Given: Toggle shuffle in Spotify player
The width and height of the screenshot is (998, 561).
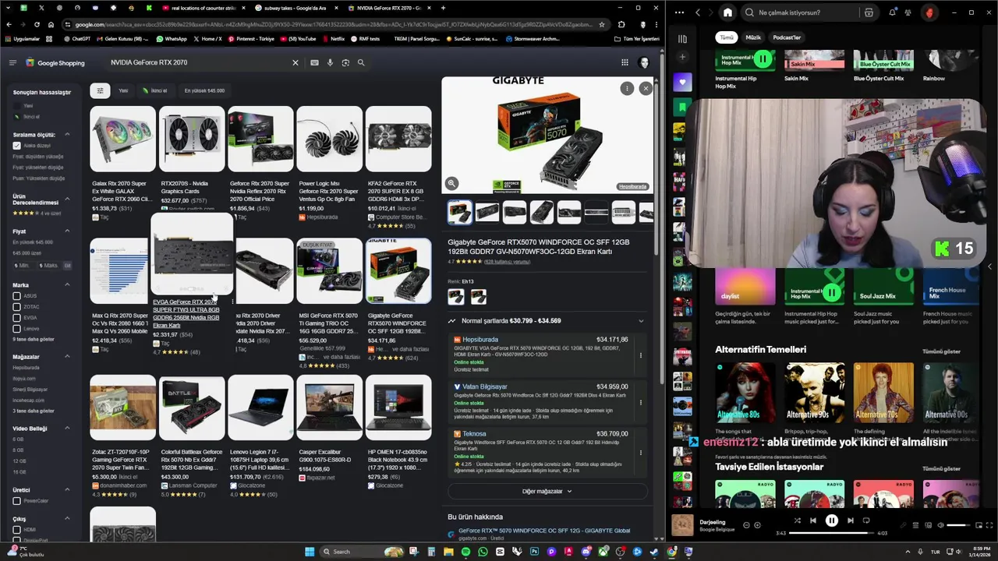Looking at the screenshot, I should point(797,520).
